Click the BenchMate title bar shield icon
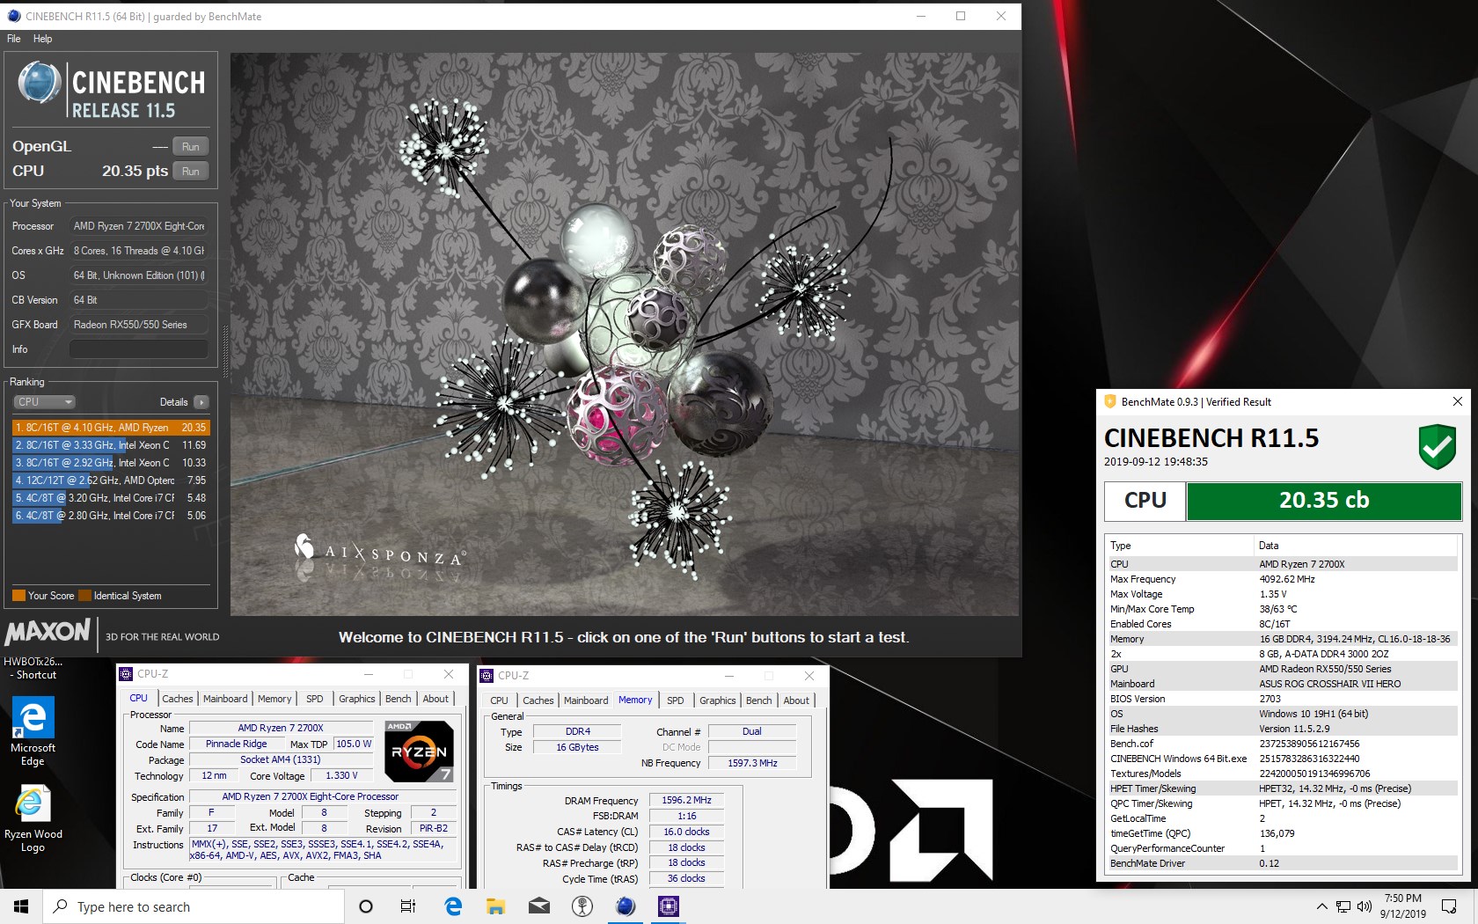The width and height of the screenshot is (1478, 924). pos(1110,401)
